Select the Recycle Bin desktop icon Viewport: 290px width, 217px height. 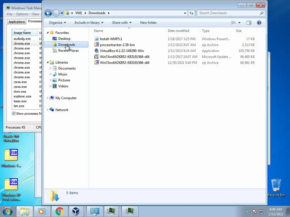coord(276,187)
